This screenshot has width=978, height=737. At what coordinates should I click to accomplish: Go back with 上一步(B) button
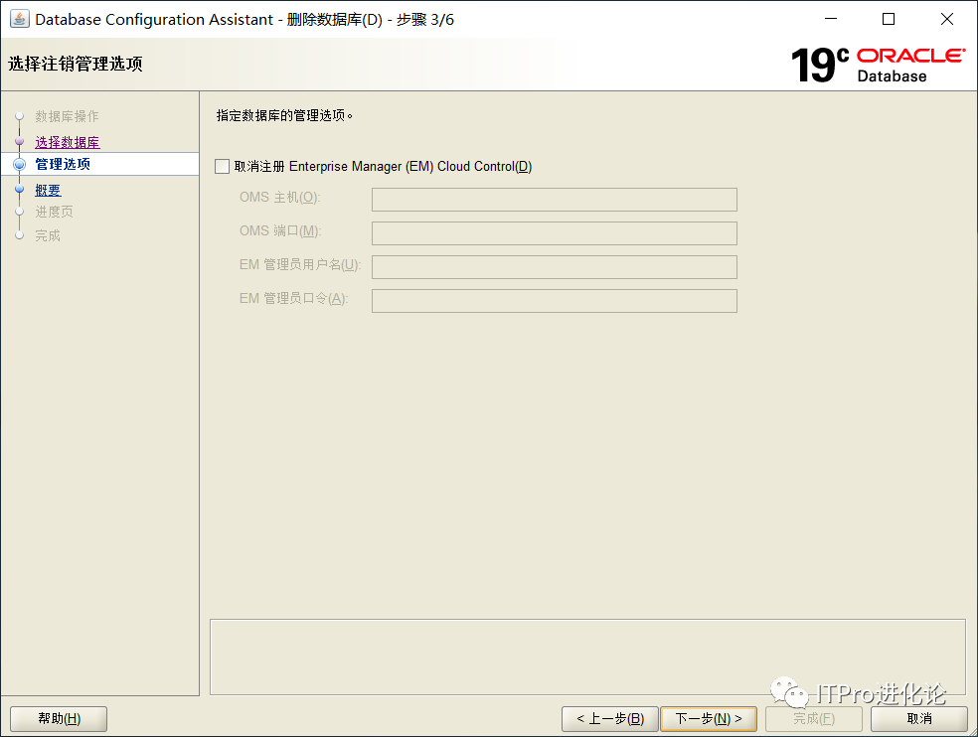[x=610, y=719]
